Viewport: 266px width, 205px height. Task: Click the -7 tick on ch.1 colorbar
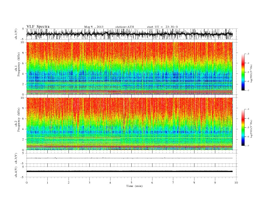[x=248, y=90]
